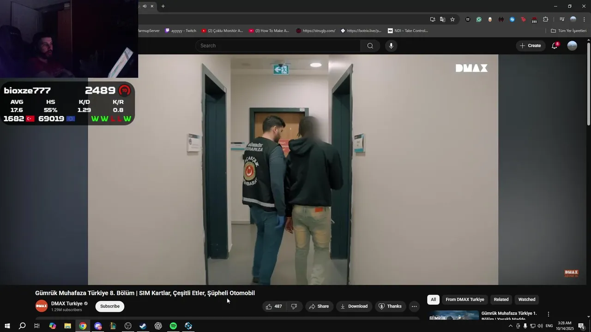Image resolution: width=591 pixels, height=332 pixels.
Task: Select the Related filter chip
Action: pos(501,300)
